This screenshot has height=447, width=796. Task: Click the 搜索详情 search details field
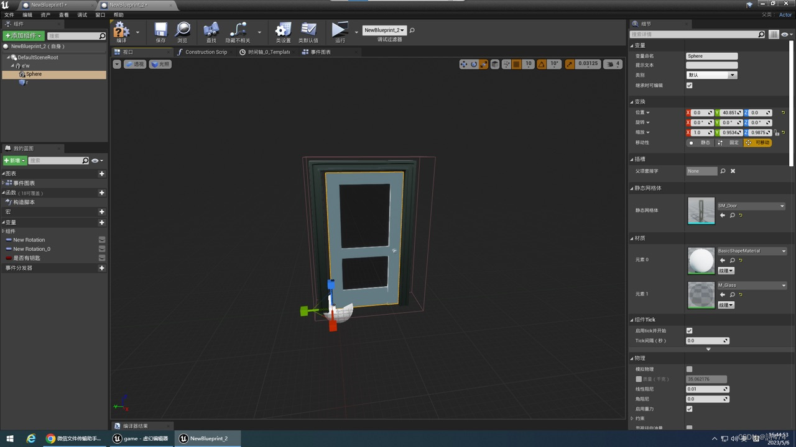(698, 35)
